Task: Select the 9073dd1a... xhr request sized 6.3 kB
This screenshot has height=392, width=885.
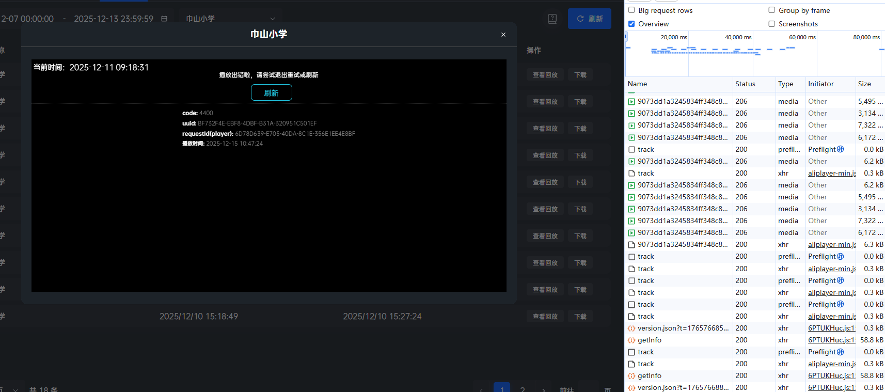Action: 683,244
